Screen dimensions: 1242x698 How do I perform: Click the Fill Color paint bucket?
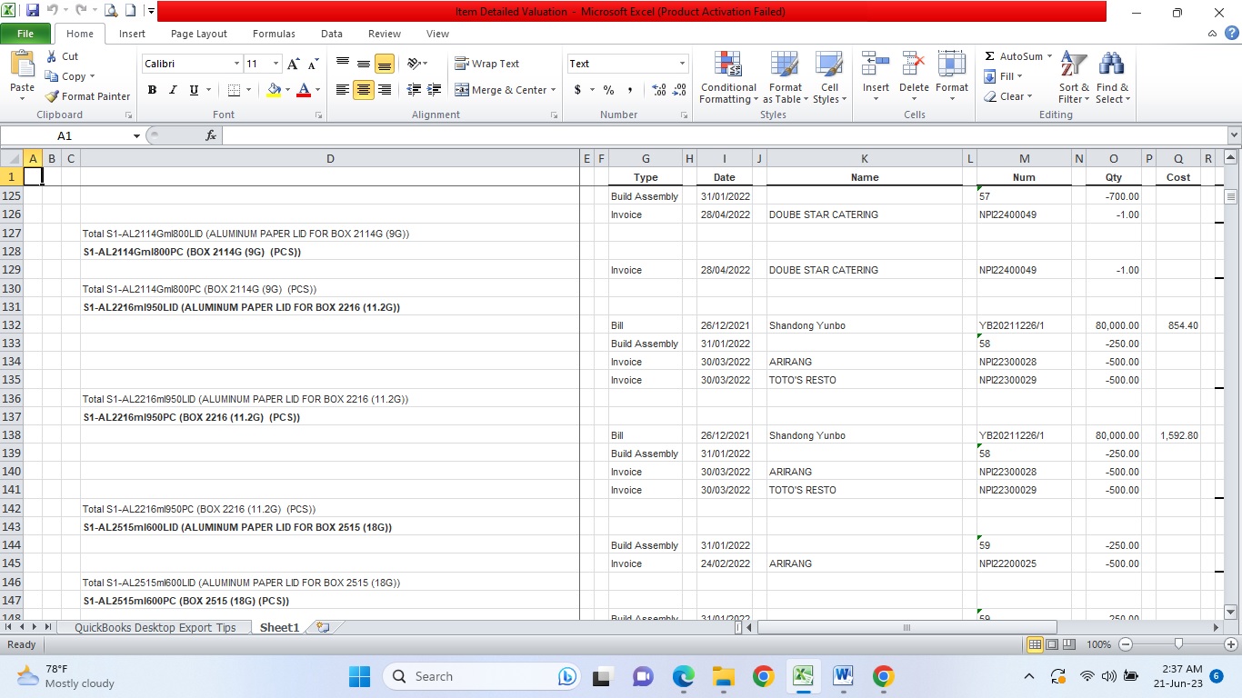pyautogui.click(x=274, y=90)
